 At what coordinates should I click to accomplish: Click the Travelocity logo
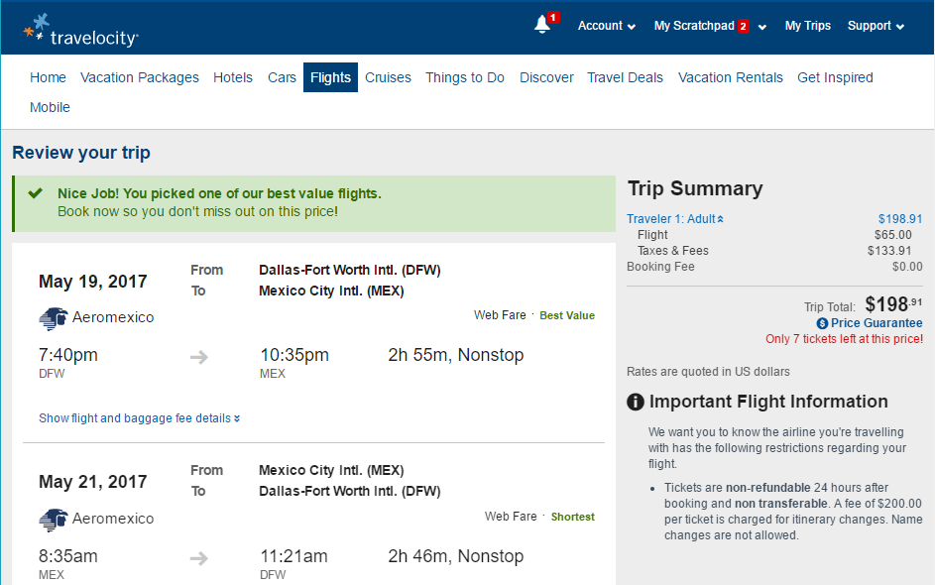(79, 28)
